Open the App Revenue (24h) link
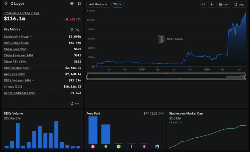Screen dimensions: 250x152 pyautogui.click(x=17, y=68)
